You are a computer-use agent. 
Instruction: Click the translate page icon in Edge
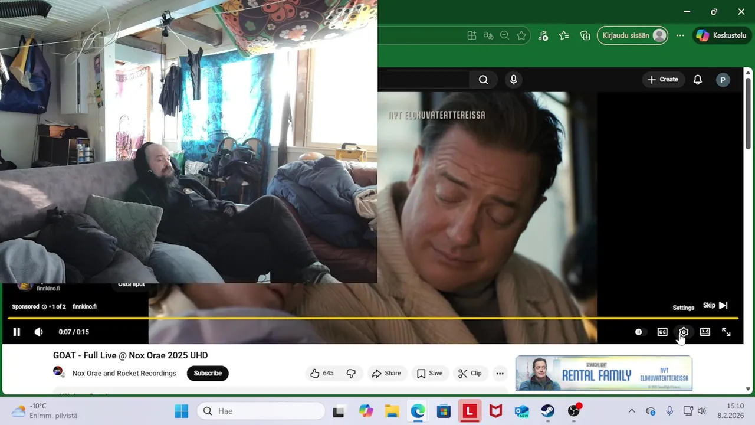(x=488, y=35)
